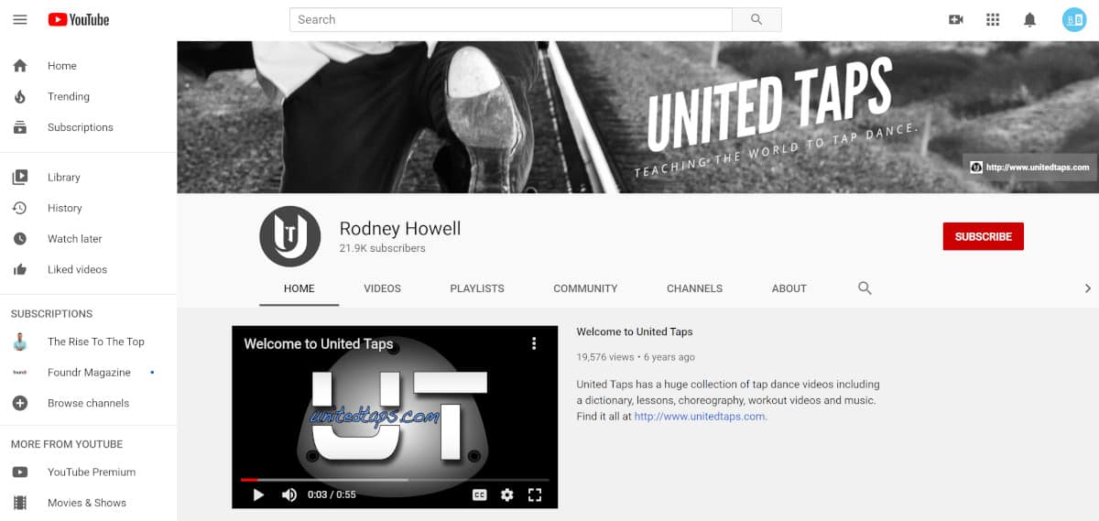
Task: Click the Home sidebar icon
Action: coord(20,66)
